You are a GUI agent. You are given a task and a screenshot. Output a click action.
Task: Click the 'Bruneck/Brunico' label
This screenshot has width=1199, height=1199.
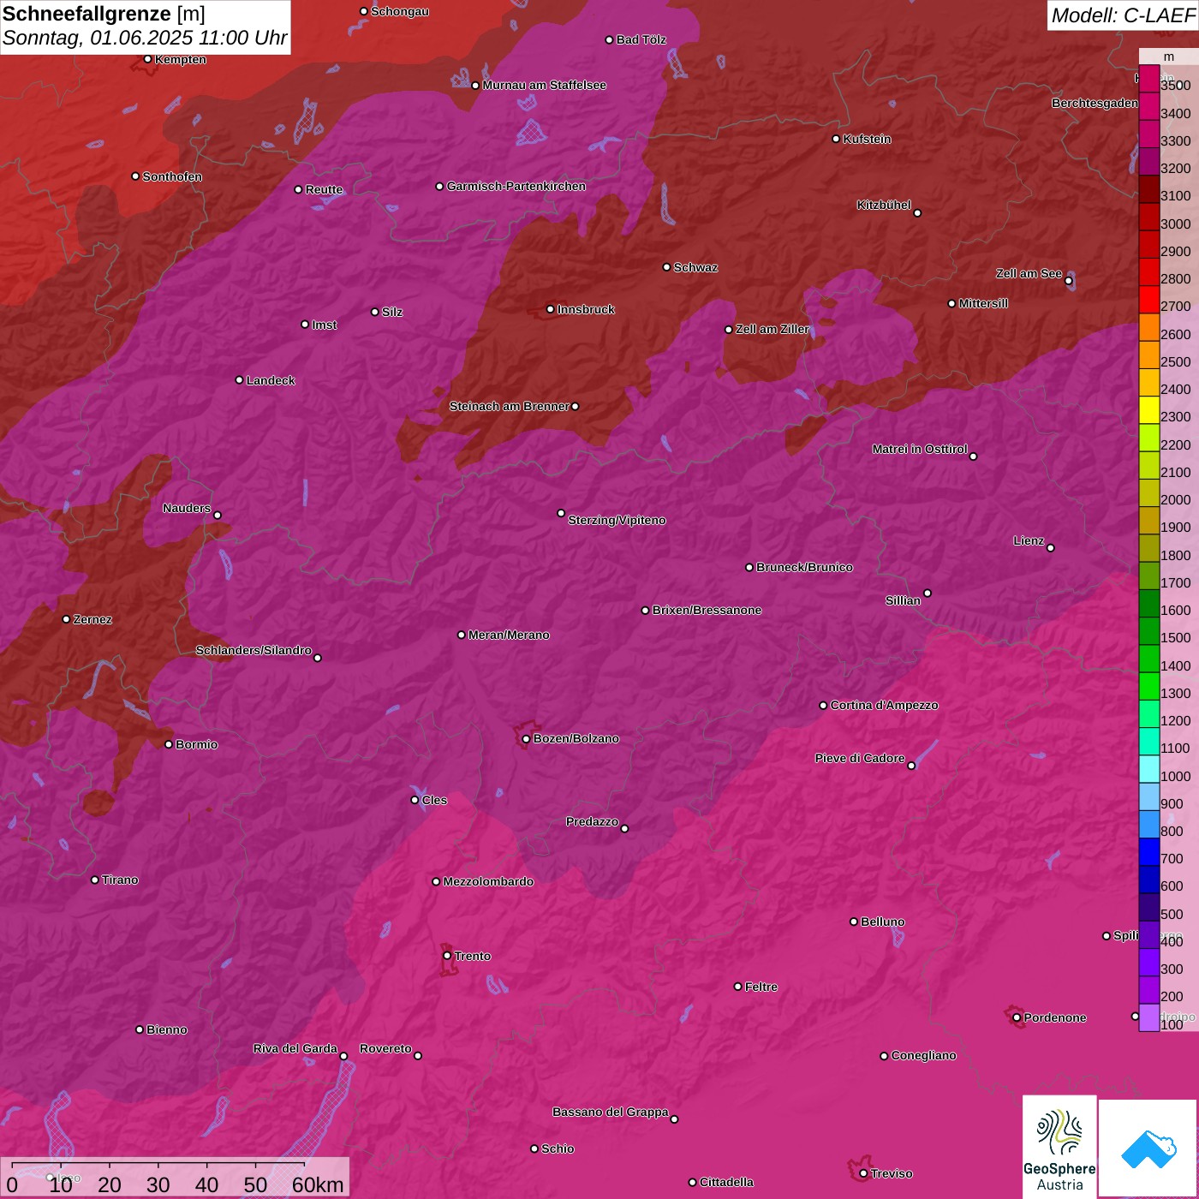click(804, 567)
